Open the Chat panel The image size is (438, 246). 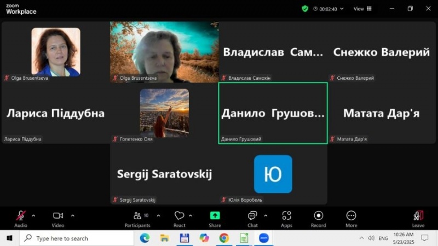(x=252, y=219)
